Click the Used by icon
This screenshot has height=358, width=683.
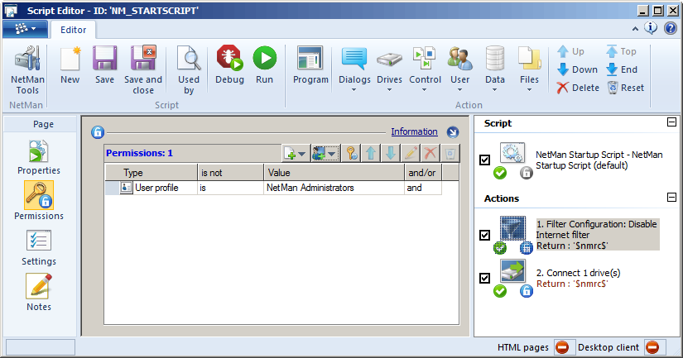[189, 69]
